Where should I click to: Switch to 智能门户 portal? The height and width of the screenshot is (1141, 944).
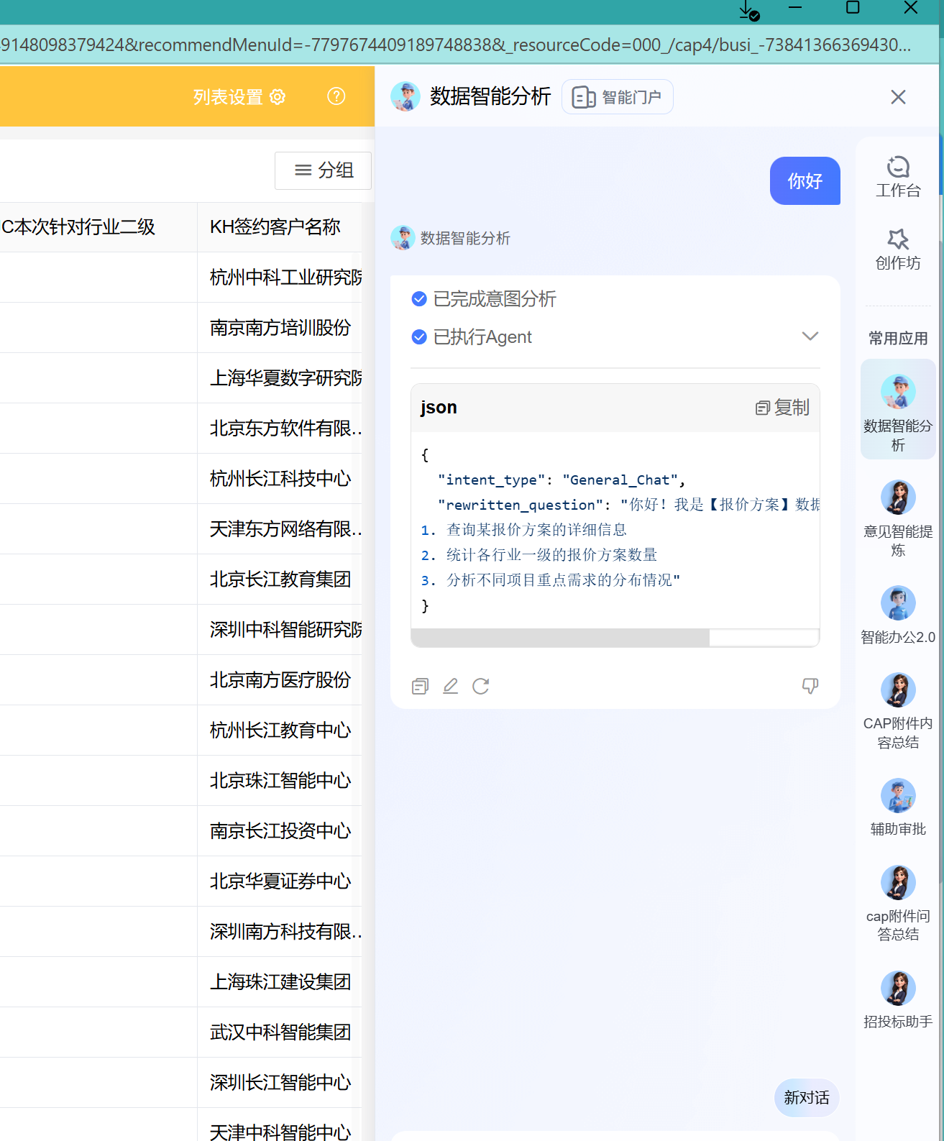[617, 97]
